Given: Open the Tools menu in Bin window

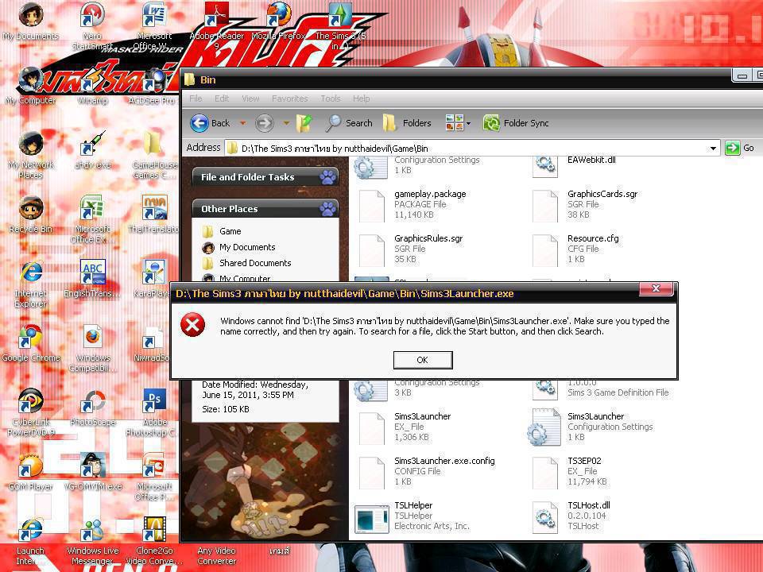Looking at the screenshot, I should tap(331, 99).
